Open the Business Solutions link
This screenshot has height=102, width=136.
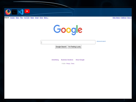[67, 60]
